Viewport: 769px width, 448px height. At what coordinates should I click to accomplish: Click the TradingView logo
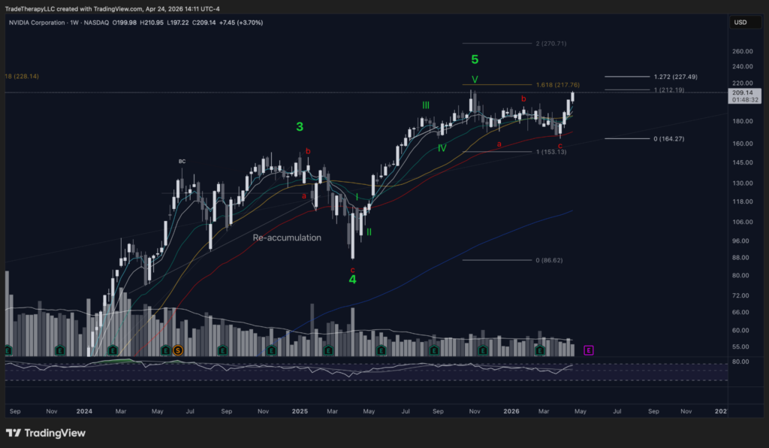(x=46, y=433)
